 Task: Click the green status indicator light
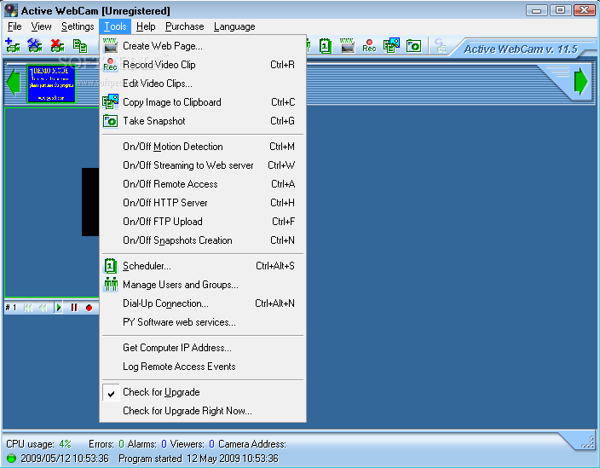click(11, 458)
